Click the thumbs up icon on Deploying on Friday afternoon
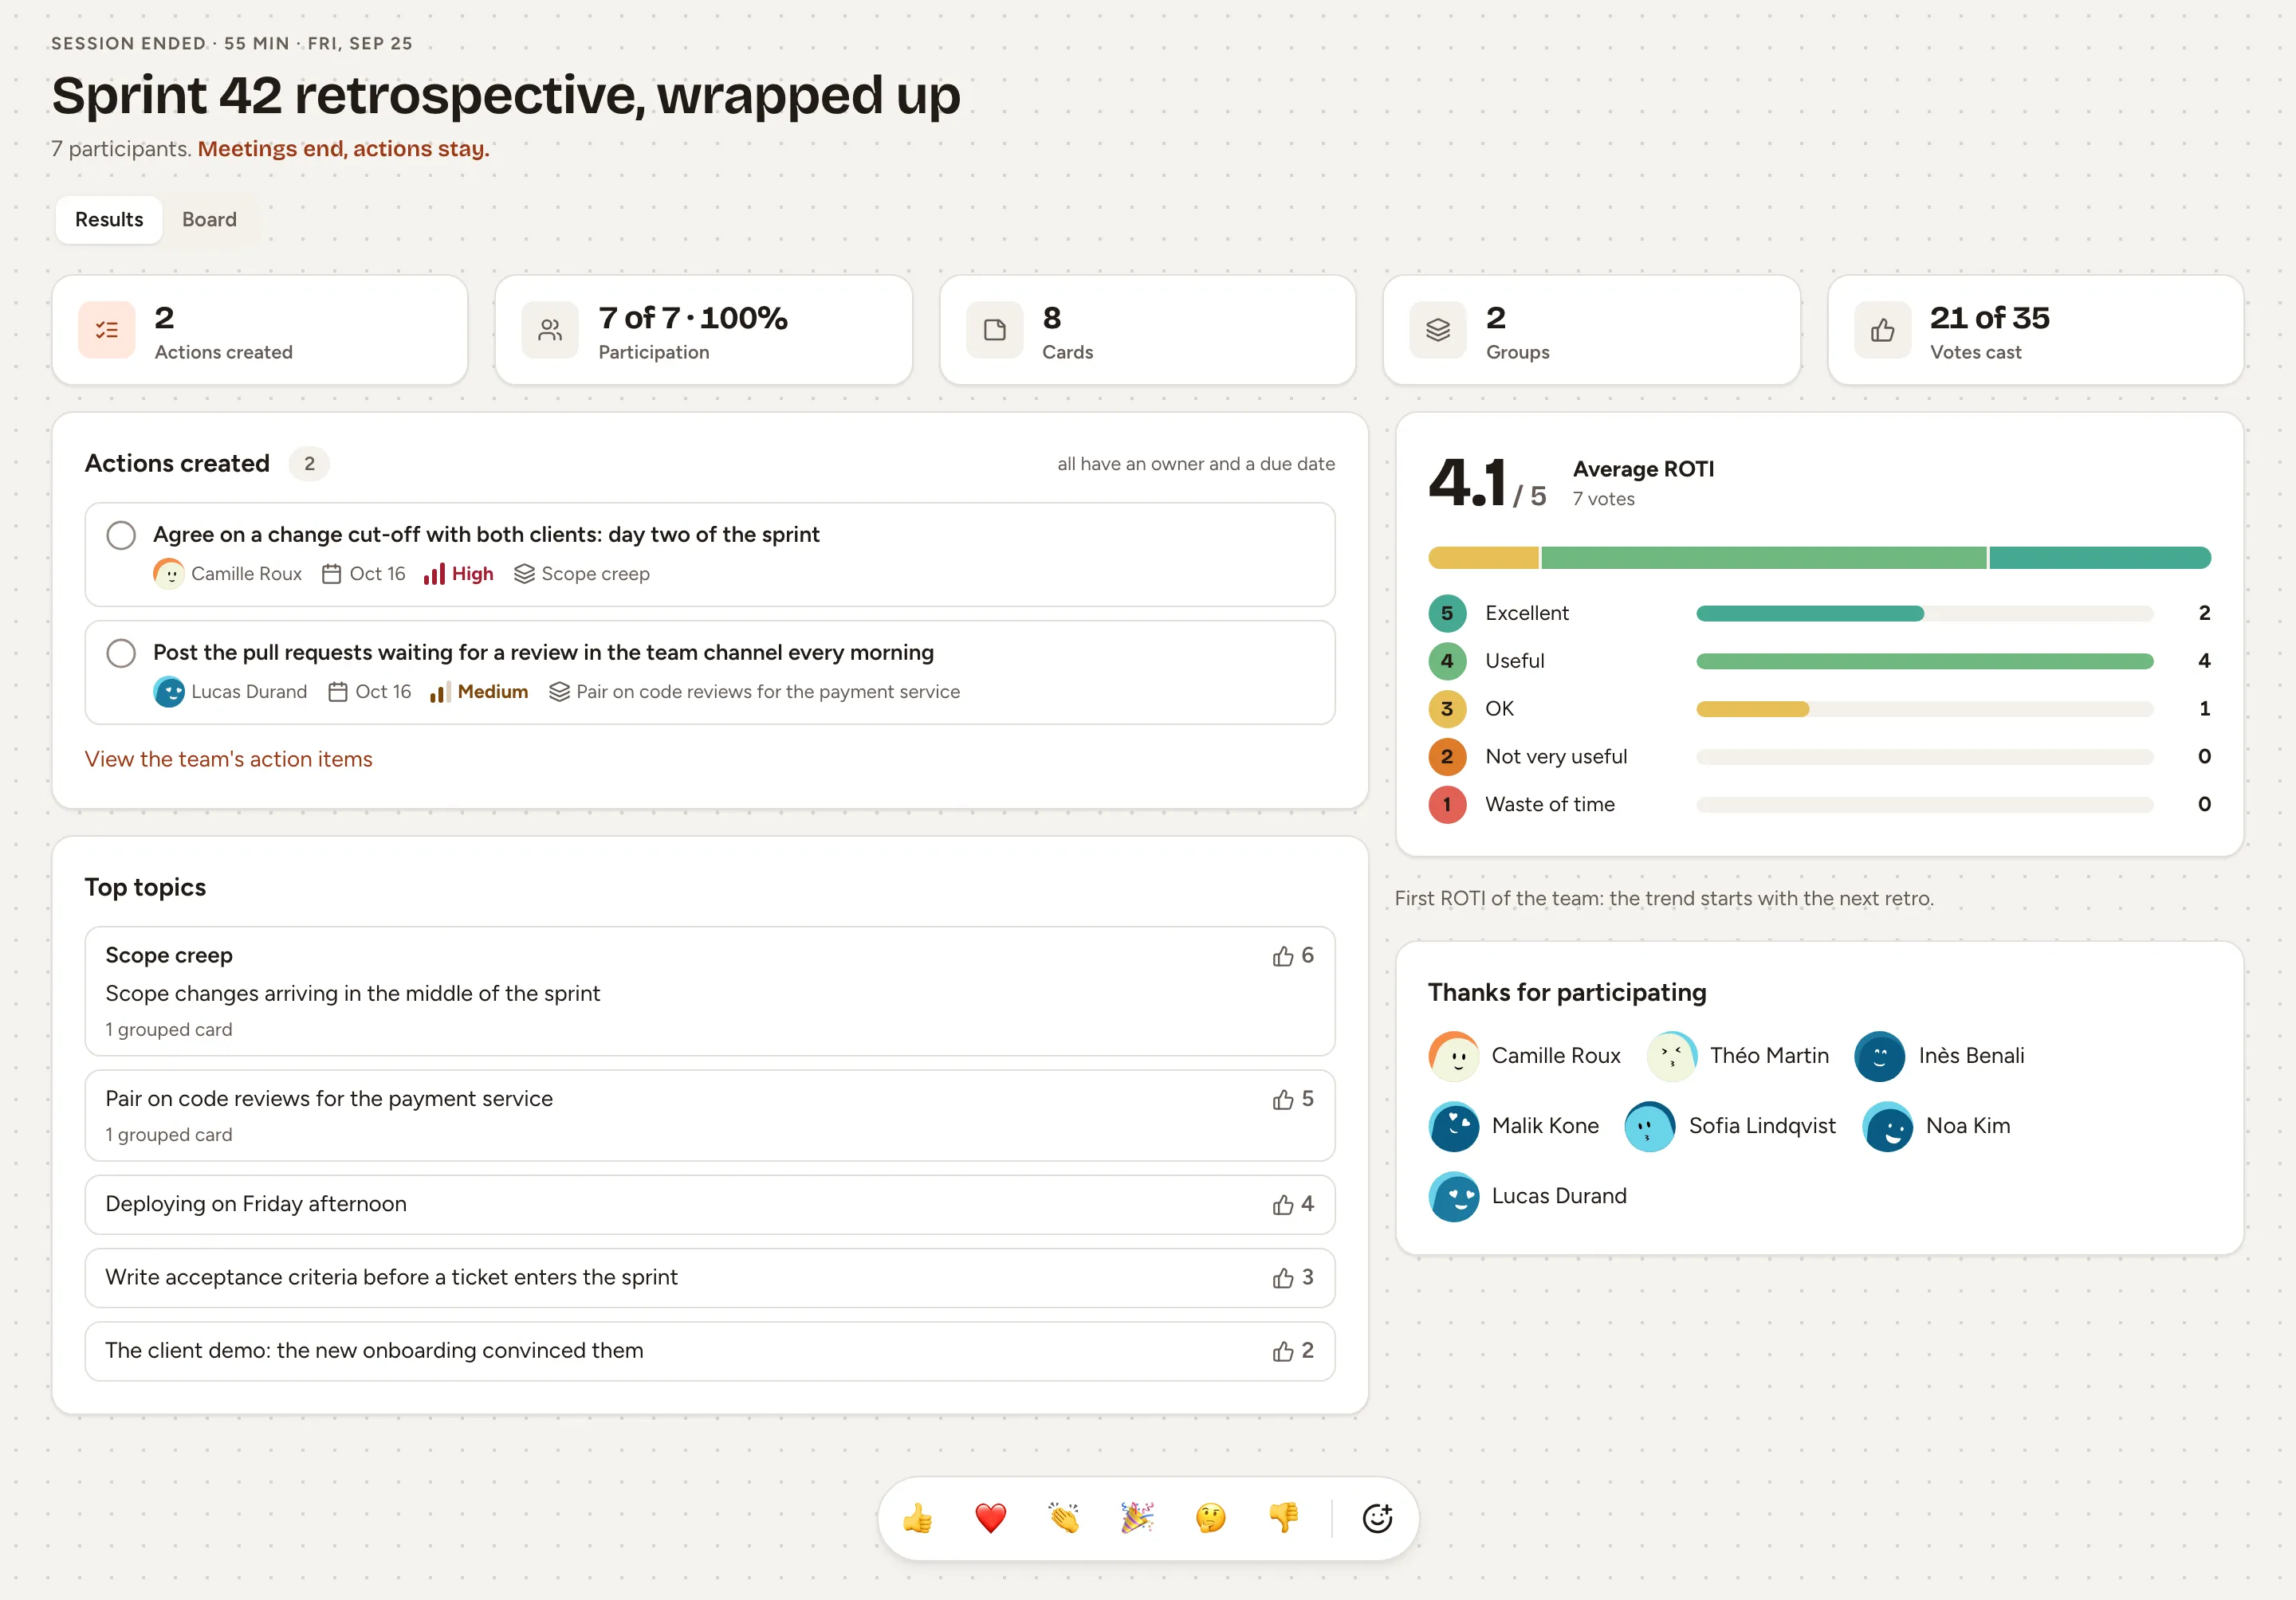The width and height of the screenshot is (2296, 1600). pyautogui.click(x=1283, y=1206)
